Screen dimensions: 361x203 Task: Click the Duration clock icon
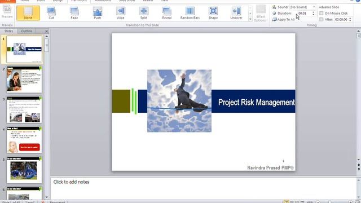(274, 14)
